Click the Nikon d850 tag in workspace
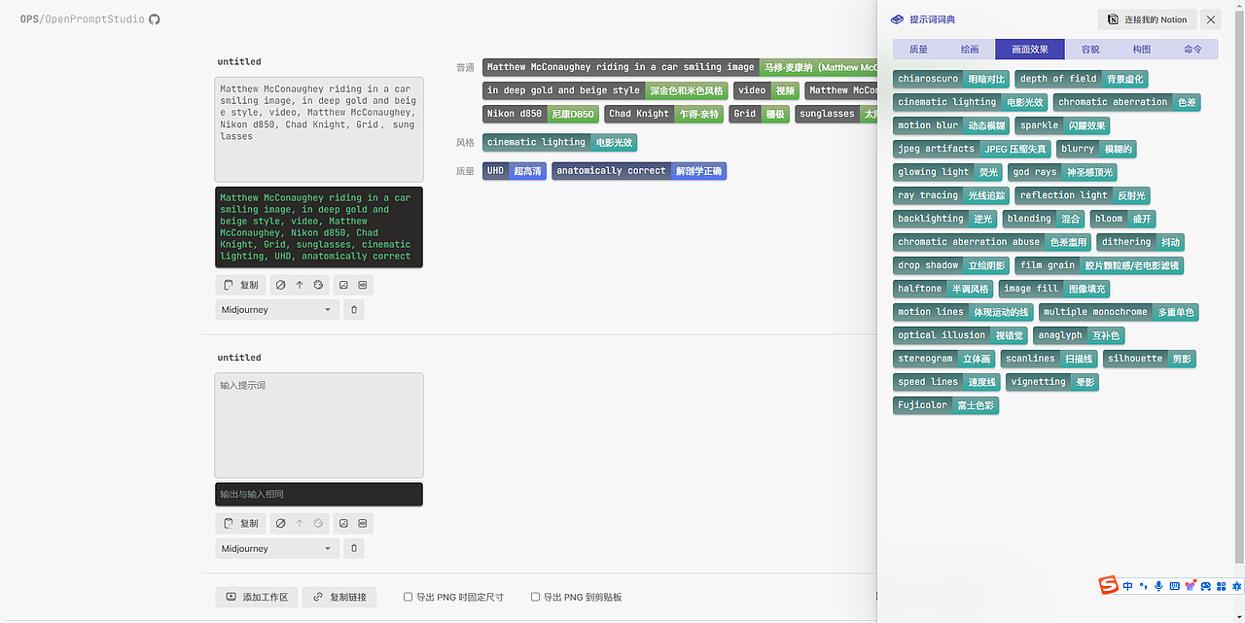This screenshot has height=623, width=1245. [541, 114]
